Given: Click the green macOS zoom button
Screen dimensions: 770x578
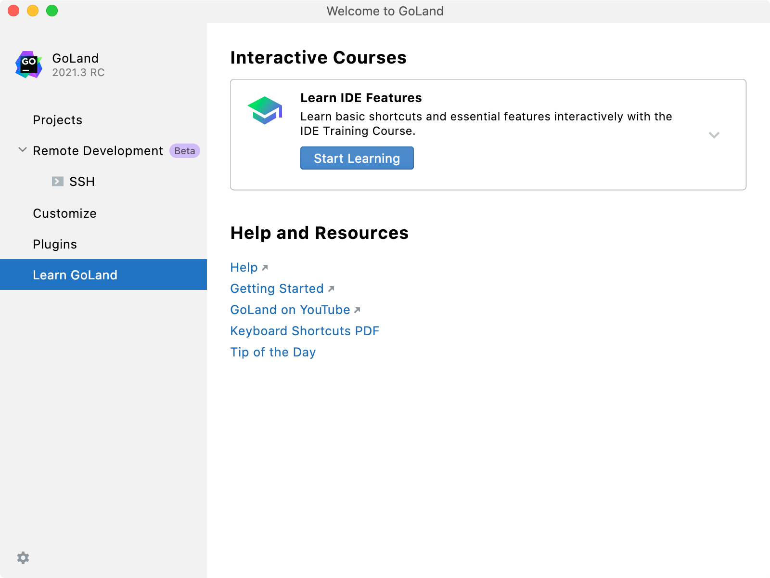Looking at the screenshot, I should click(52, 11).
